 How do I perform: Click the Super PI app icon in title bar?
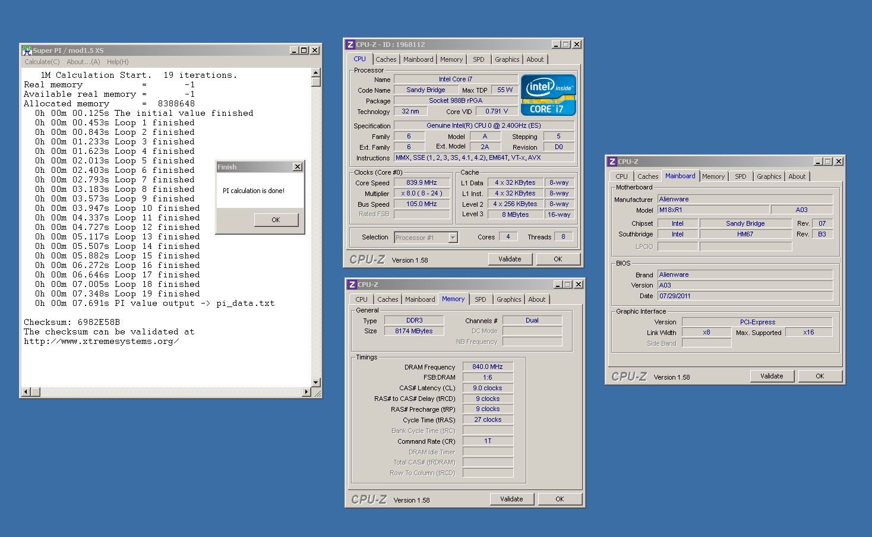pos(27,50)
